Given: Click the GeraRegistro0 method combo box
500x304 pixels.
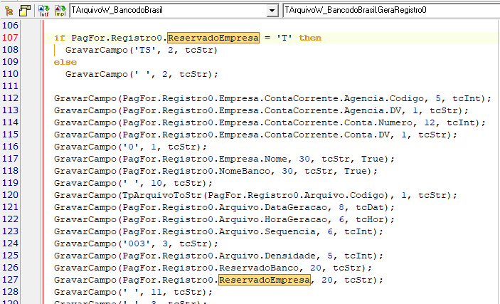Looking at the screenshot, I should 391,11.
